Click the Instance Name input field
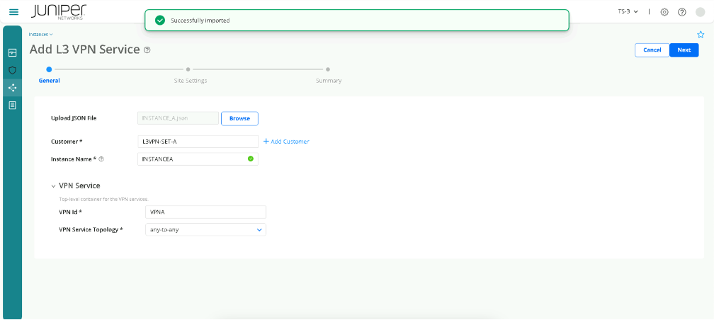This screenshot has height=320, width=714. [x=198, y=159]
